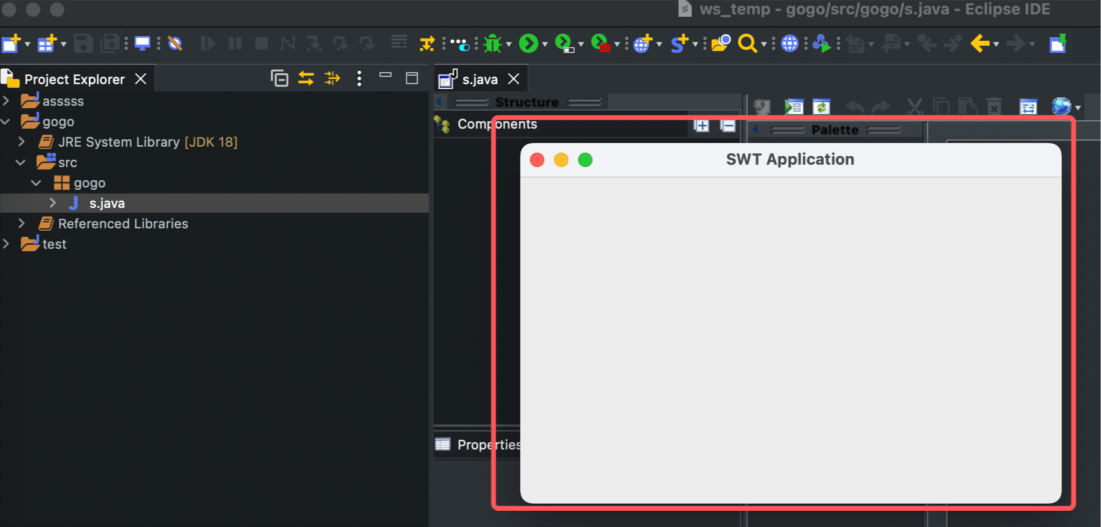The image size is (1101, 527).
Task: Maximize the Project Explorer panel
Action: click(412, 78)
